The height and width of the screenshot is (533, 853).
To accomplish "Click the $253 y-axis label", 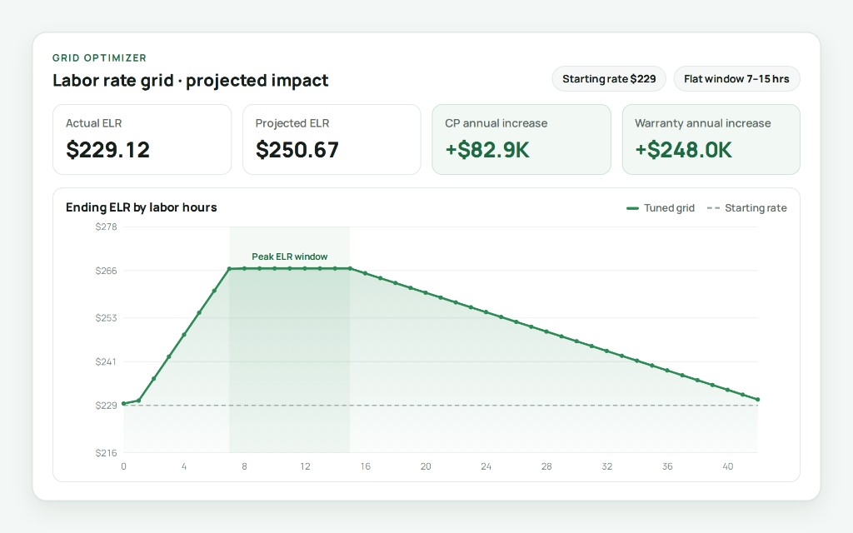I will point(106,317).
